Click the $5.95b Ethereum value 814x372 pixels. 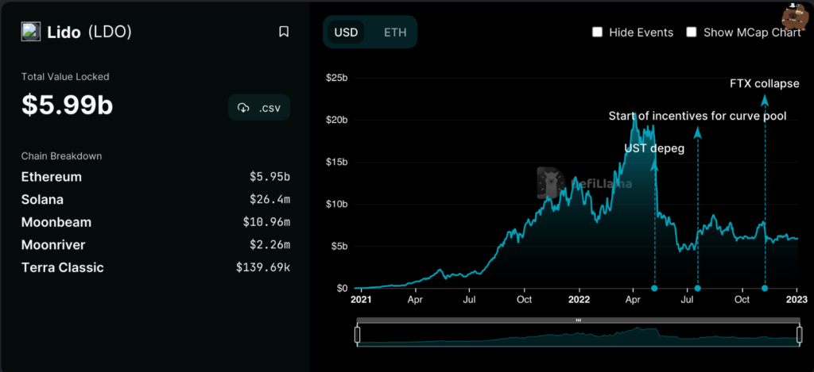tap(269, 177)
